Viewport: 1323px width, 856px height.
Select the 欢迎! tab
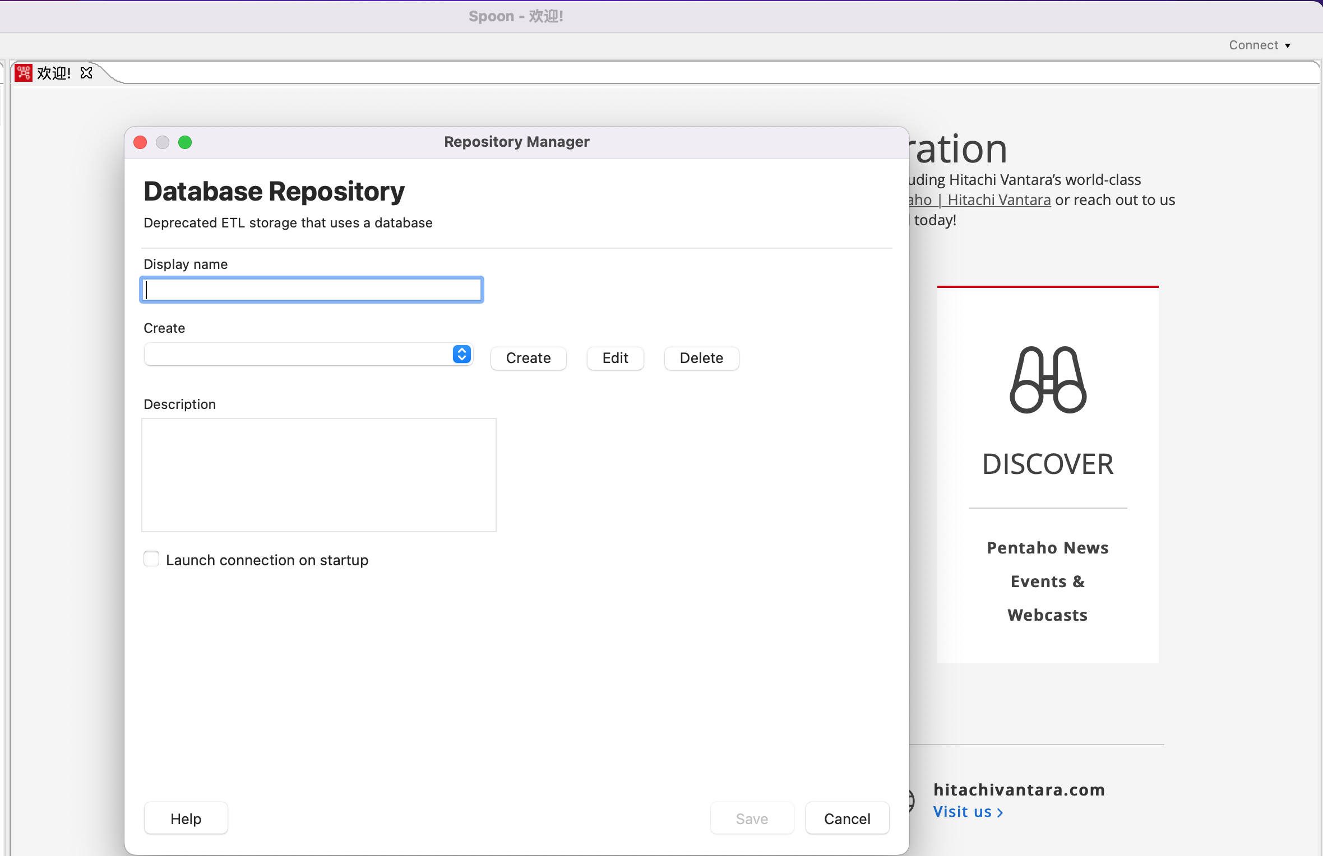(54, 73)
